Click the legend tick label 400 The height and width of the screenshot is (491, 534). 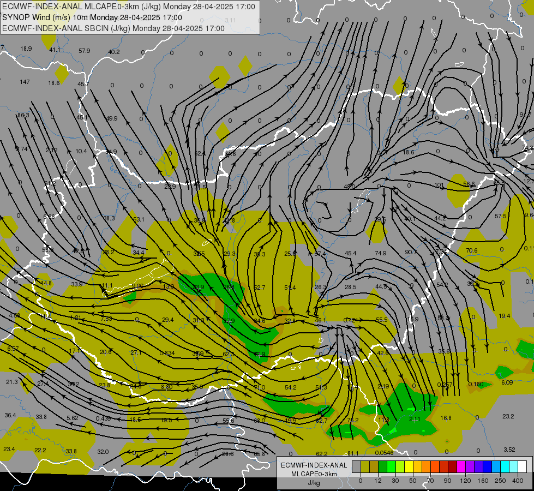(518, 481)
